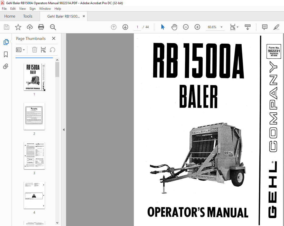This screenshot has height=226, width=284.
Task: Click the Save file icon
Action: pyautogui.click(x=7, y=27)
